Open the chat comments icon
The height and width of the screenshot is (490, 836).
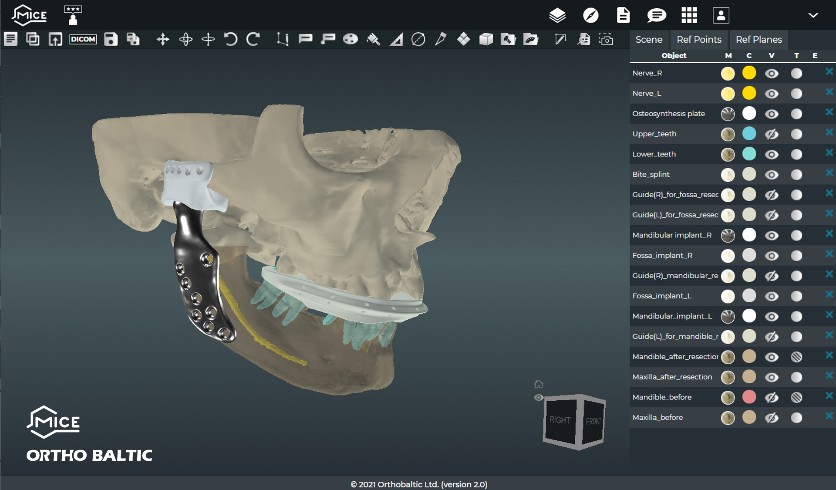click(657, 16)
